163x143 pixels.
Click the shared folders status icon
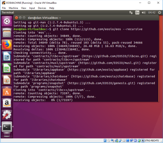point(124,141)
